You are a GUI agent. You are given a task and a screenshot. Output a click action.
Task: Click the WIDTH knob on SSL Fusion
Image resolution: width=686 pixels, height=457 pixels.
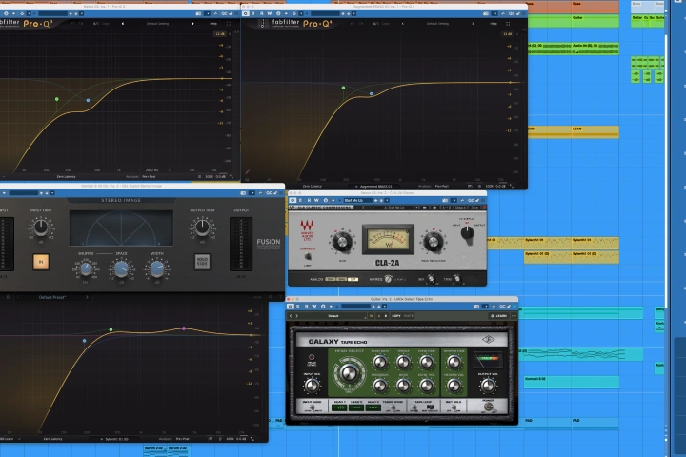[157, 268]
